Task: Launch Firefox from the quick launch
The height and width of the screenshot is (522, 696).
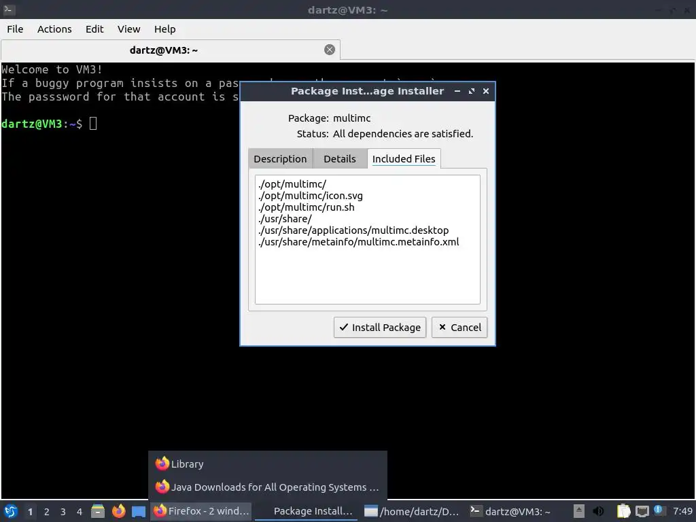Action: (118, 511)
